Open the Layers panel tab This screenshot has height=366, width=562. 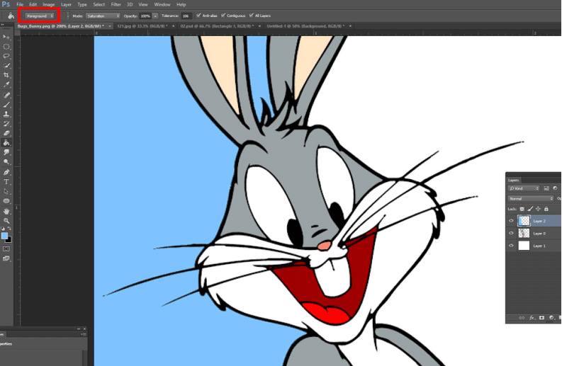[x=513, y=180]
